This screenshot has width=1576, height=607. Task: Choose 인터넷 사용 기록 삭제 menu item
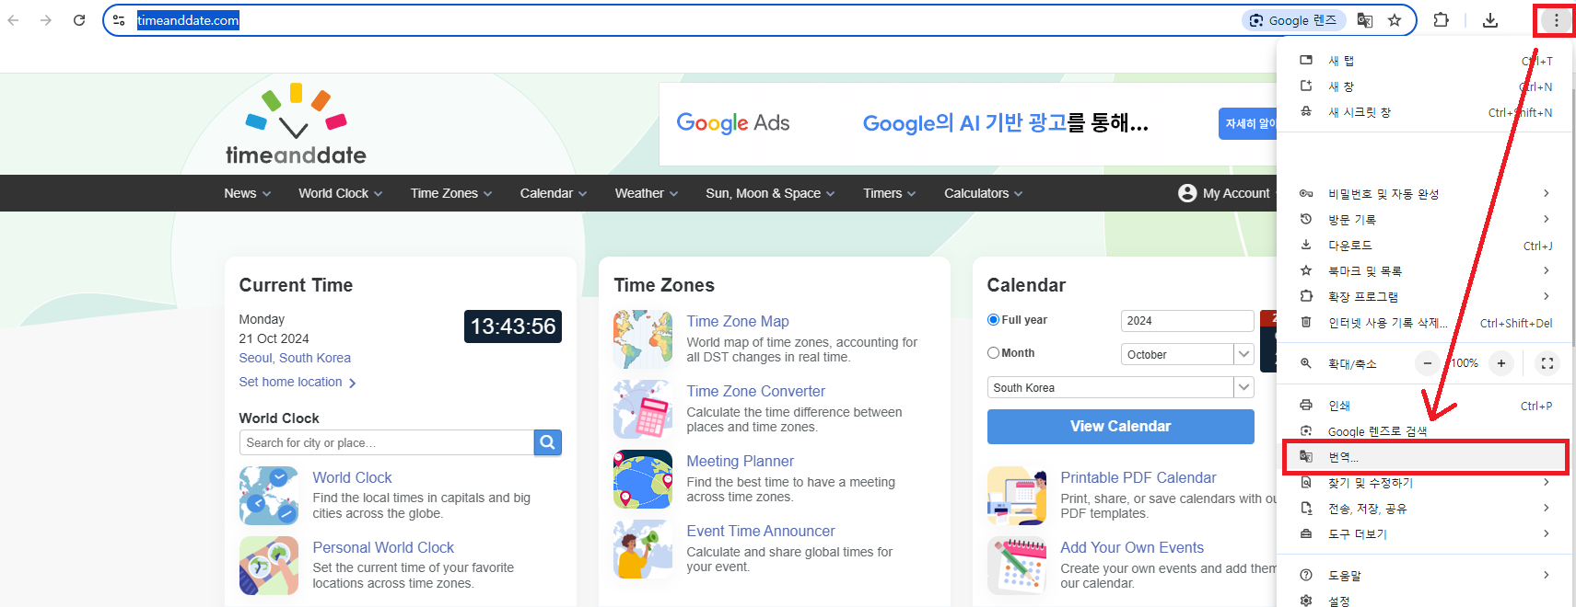[x=1425, y=322]
